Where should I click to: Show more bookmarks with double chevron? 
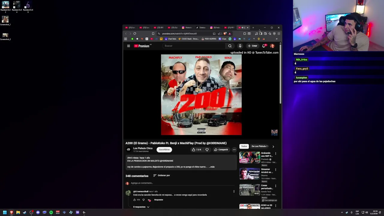tap(277, 39)
